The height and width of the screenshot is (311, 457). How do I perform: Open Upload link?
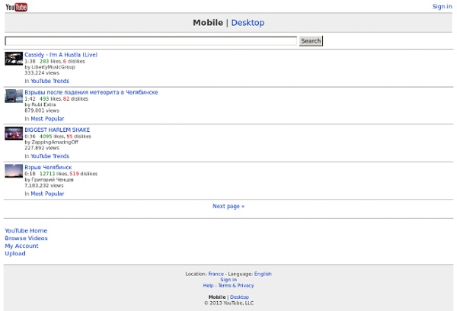(15, 253)
